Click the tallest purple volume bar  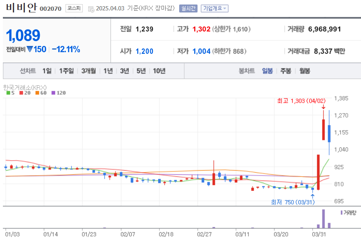(323, 219)
